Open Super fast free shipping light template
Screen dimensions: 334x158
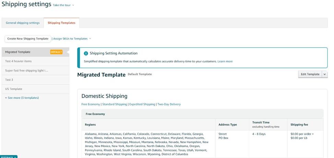27,70
